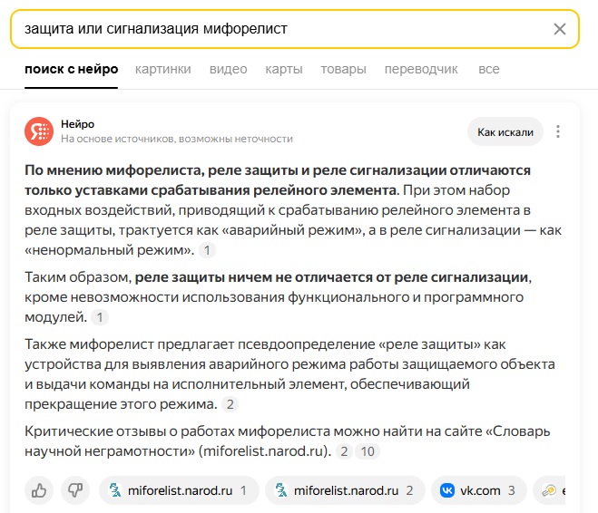This screenshot has height=513, width=598.
Task: Click the Как искали button
Action: click(x=505, y=131)
